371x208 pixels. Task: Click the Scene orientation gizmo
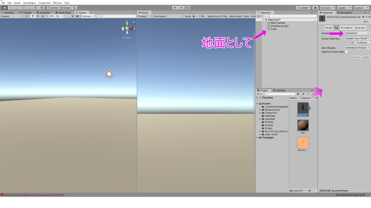[x=128, y=28]
